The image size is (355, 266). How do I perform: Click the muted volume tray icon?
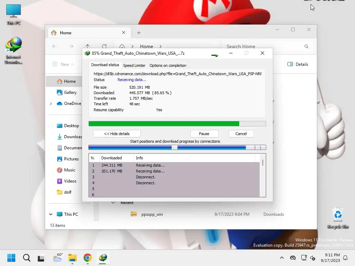coord(313,258)
